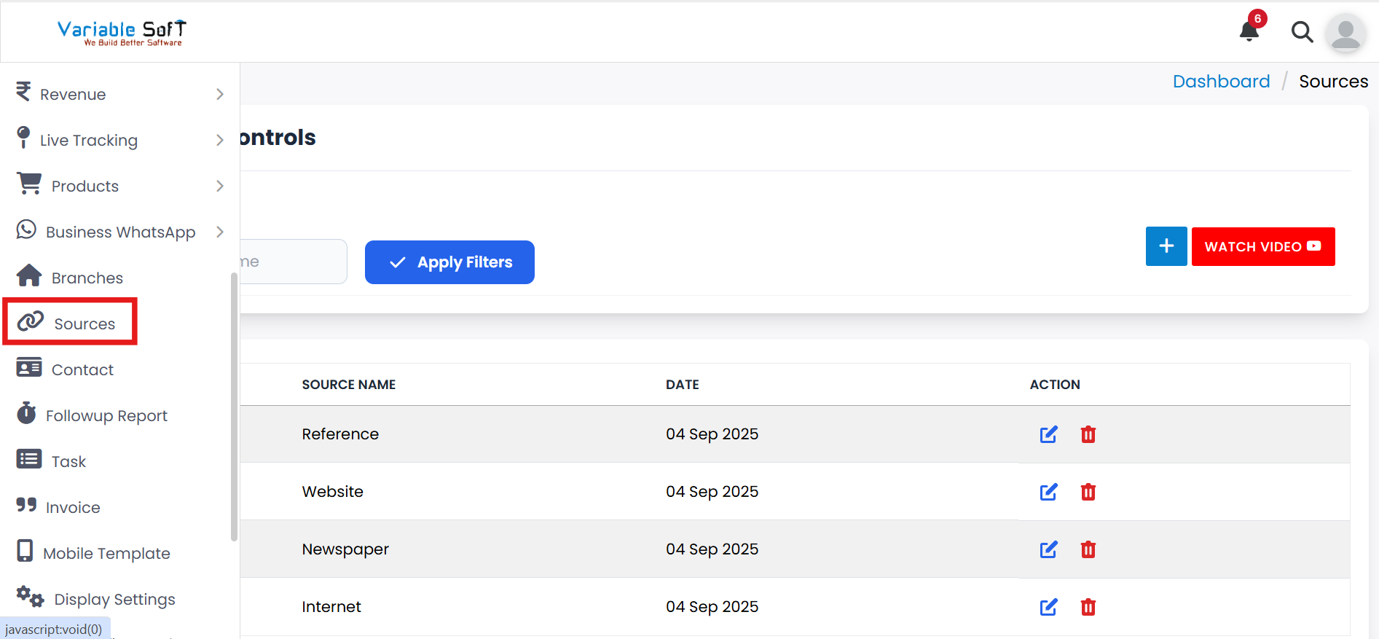Expand Business WhatsApp submenu arrow
This screenshot has height=639, width=1379.
pos(220,232)
